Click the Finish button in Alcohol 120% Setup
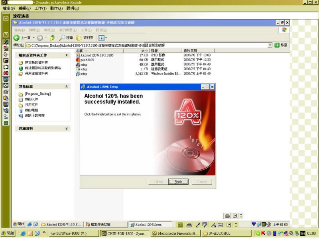This screenshot has width=319, height=239. (178, 182)
